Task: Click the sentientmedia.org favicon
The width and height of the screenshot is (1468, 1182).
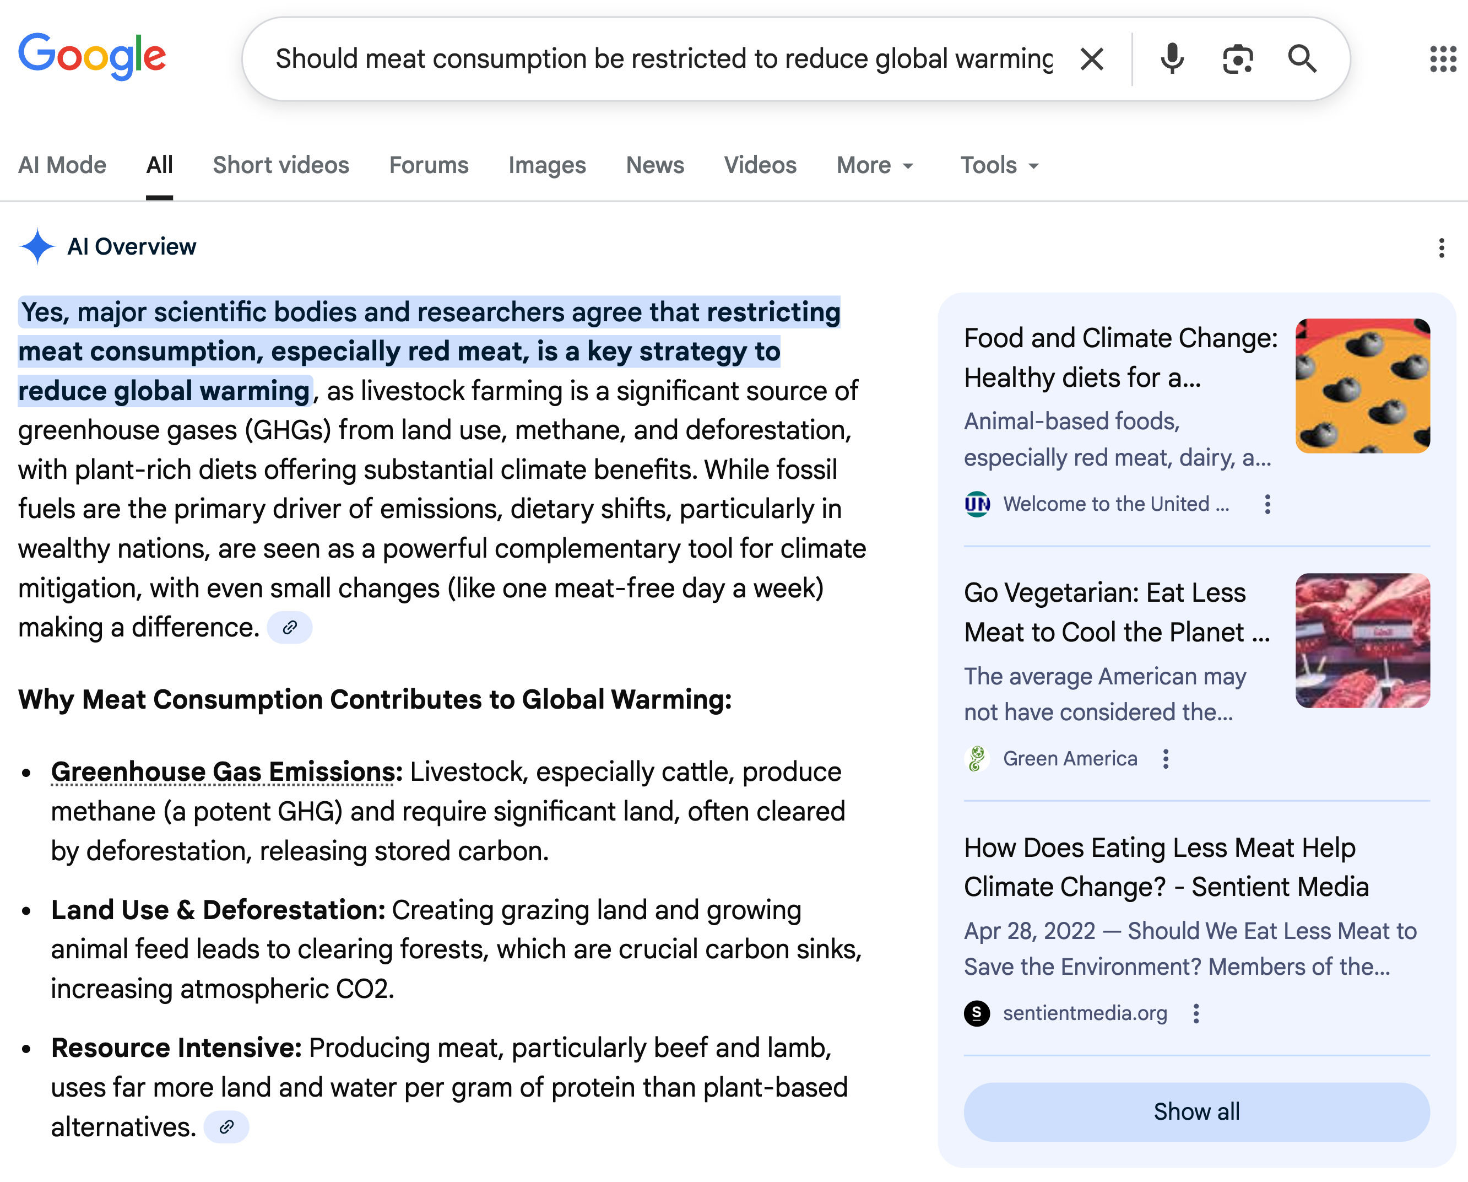Action: tap(977, 1014)
